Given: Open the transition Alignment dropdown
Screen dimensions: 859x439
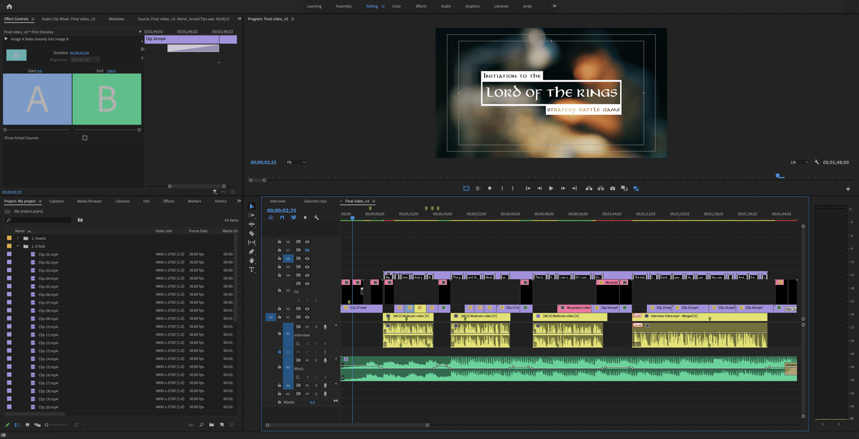Looking at the screenshot, I should [85, 60].
